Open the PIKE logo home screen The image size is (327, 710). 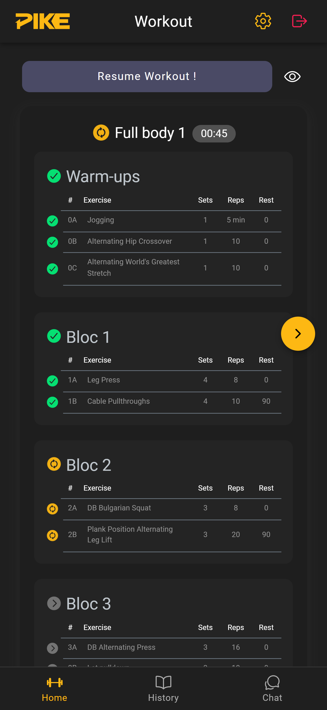coord(43,21)
